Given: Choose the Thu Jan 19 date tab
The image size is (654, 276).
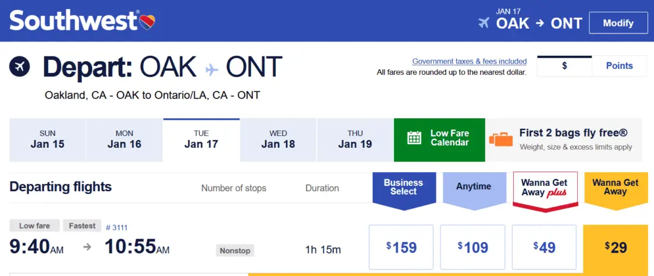Looking at the screenshot, I should 355,139.
